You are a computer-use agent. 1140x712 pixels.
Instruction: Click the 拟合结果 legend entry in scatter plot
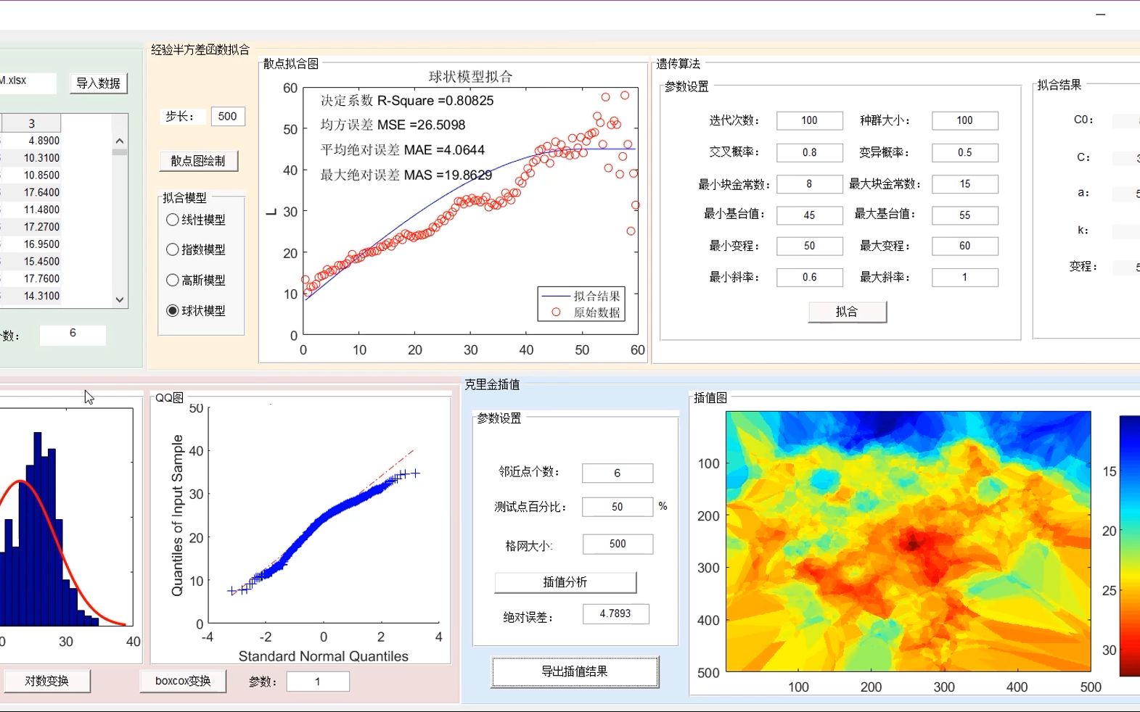pyautogui.click(x=581, y=296)
